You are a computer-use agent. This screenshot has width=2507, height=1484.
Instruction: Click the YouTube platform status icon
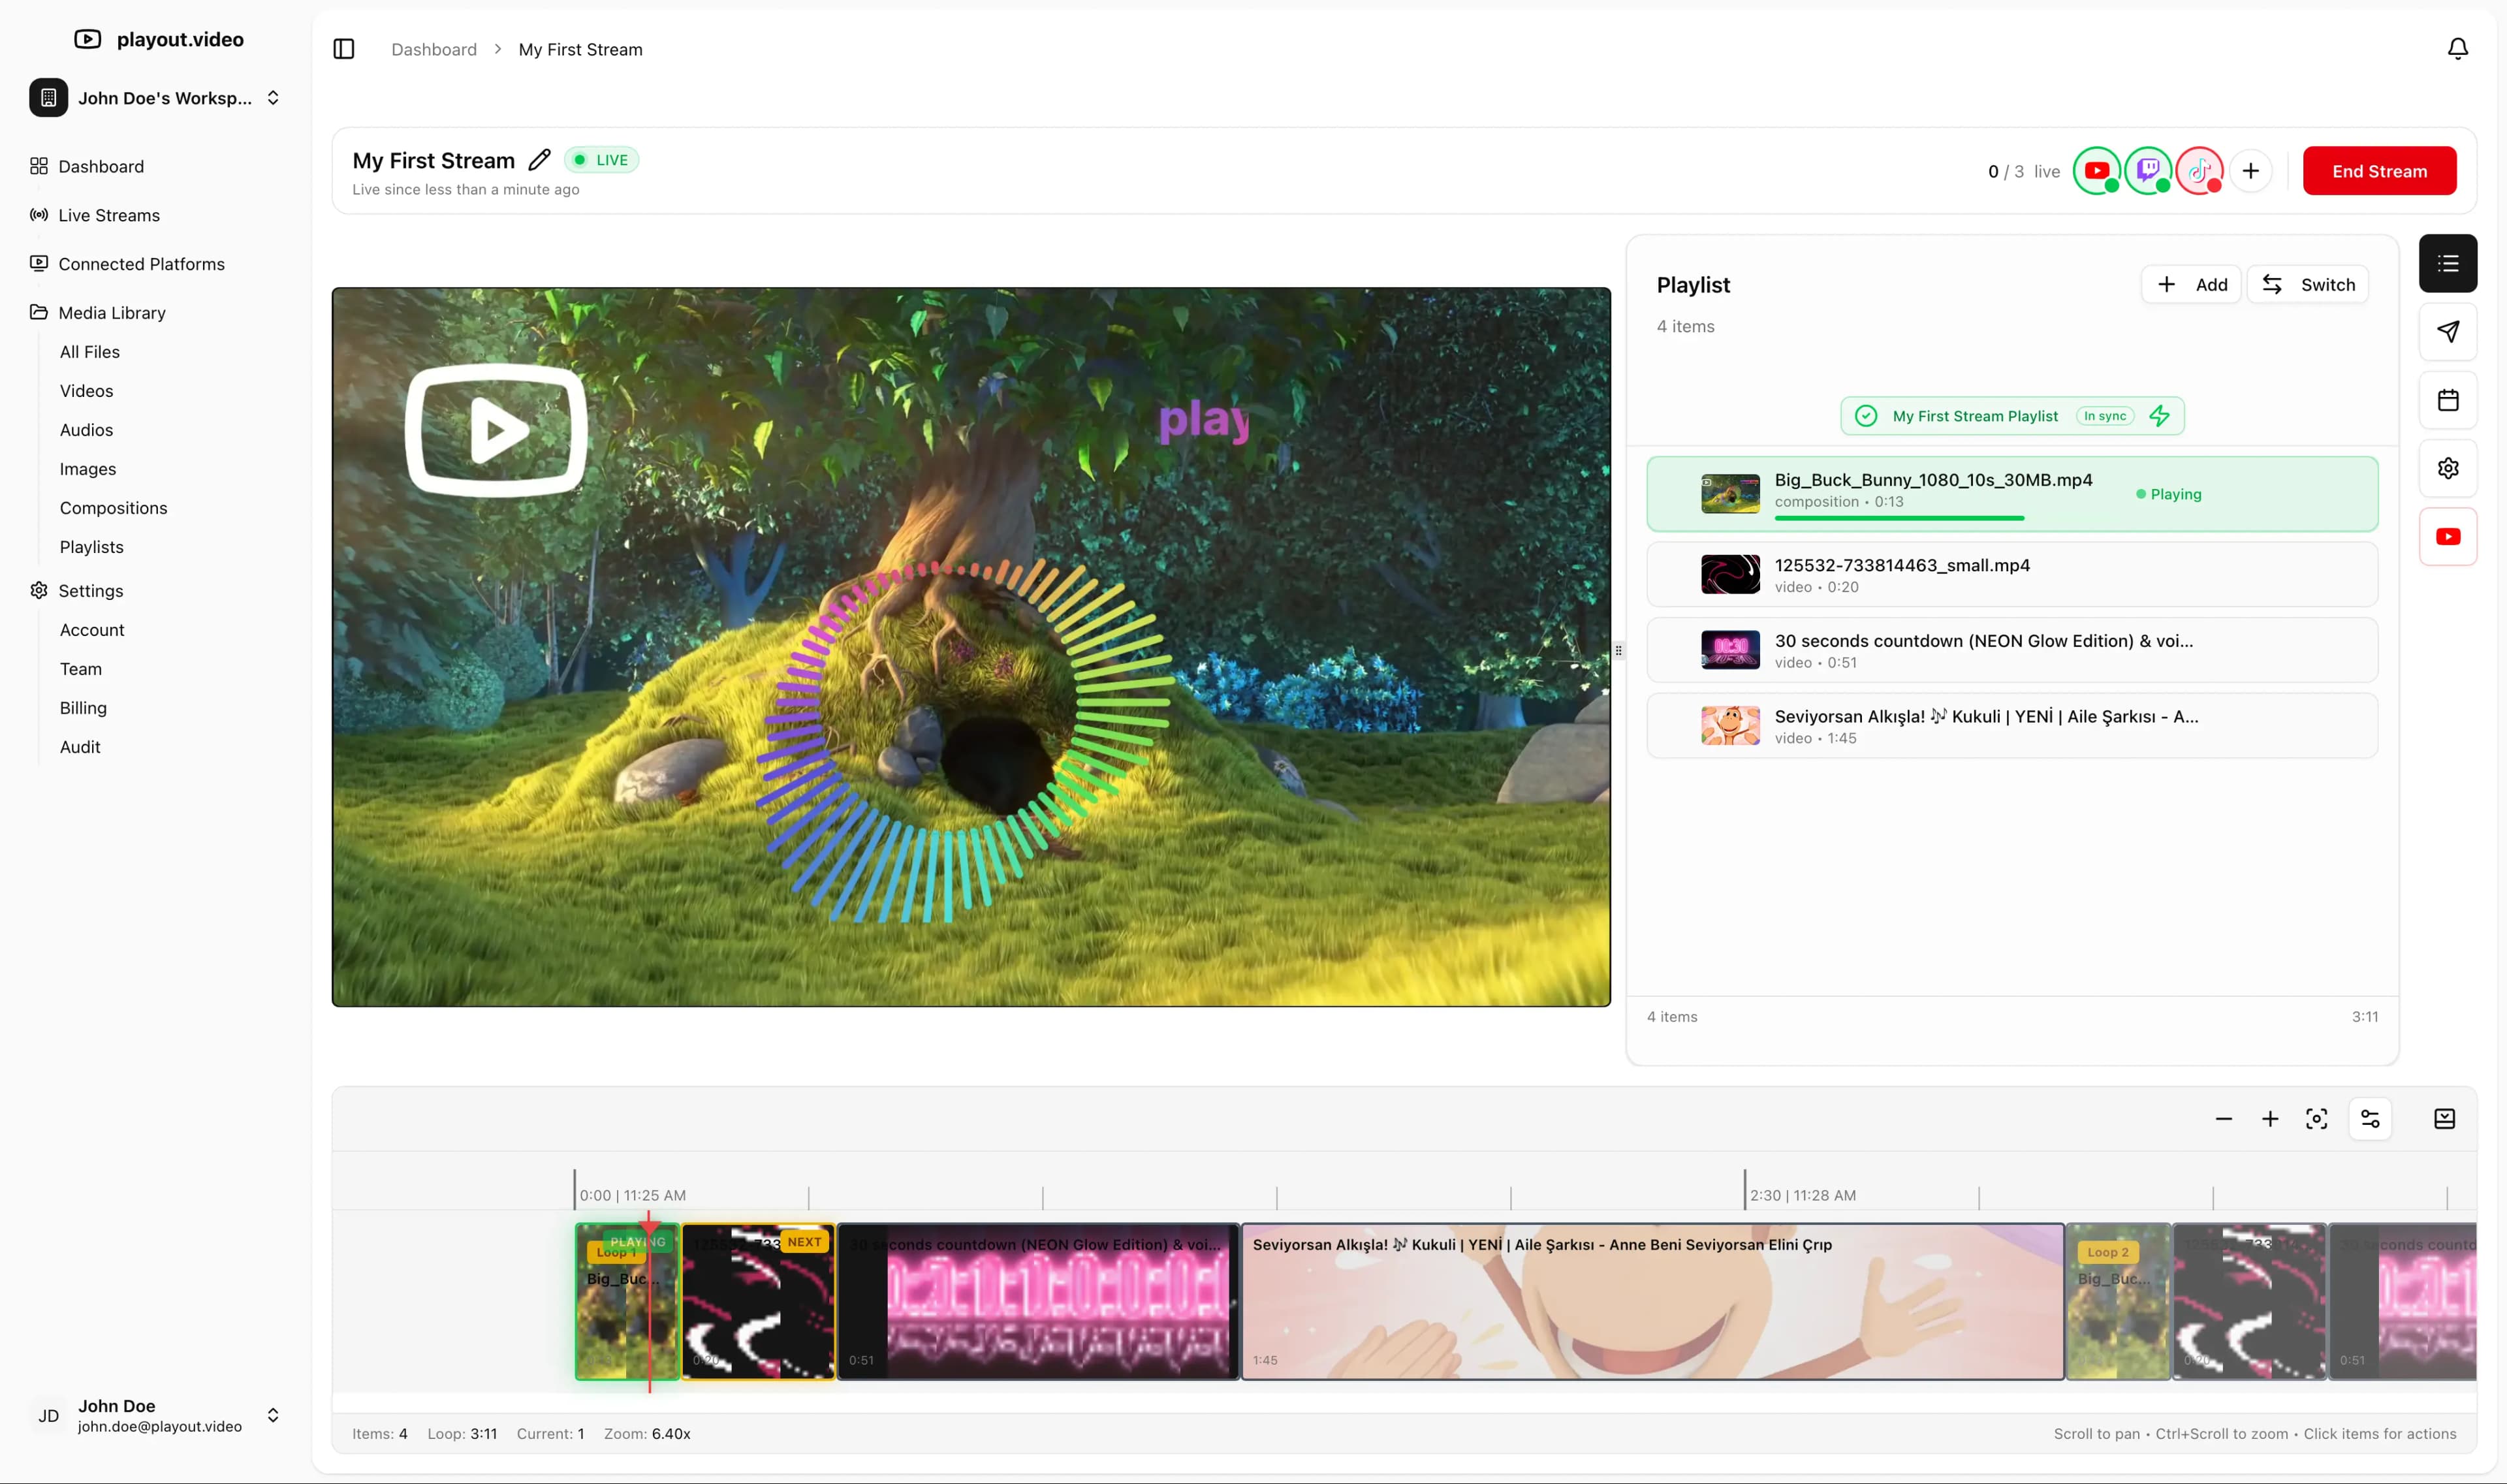(x=2097, y=171)
